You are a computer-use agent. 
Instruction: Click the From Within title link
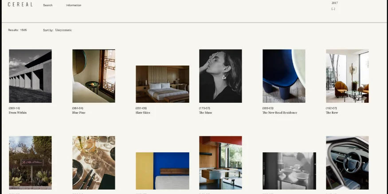(18, 113)
